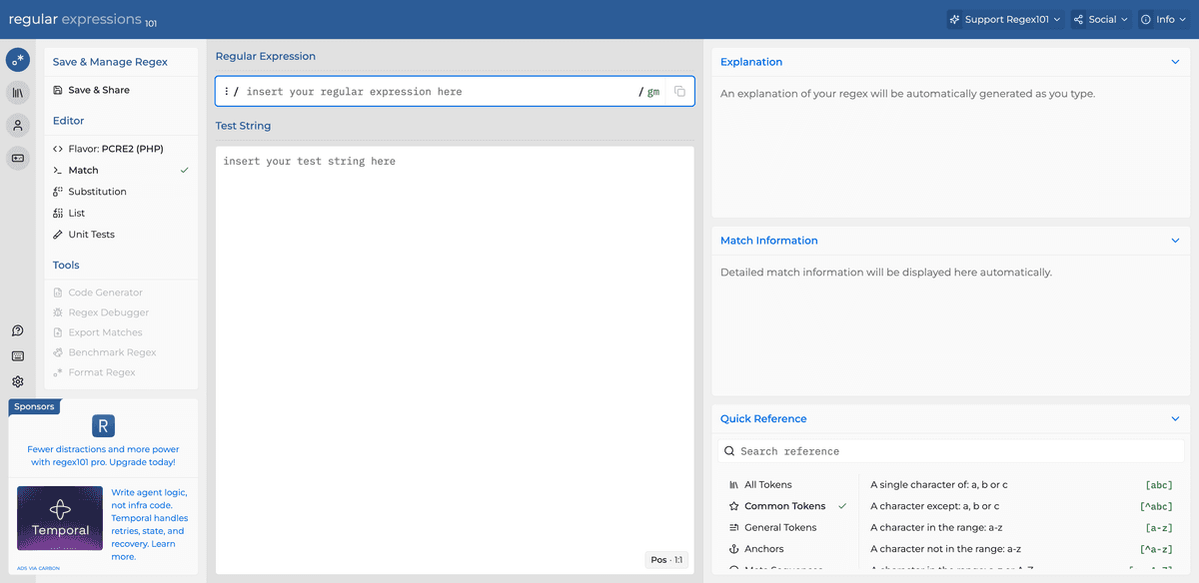1199x583 pixels.
Task: Open the regex editor sidebar icon
Action: 18,60
